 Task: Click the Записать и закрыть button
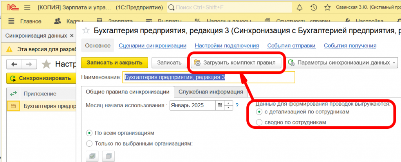(x=114, y=63)
